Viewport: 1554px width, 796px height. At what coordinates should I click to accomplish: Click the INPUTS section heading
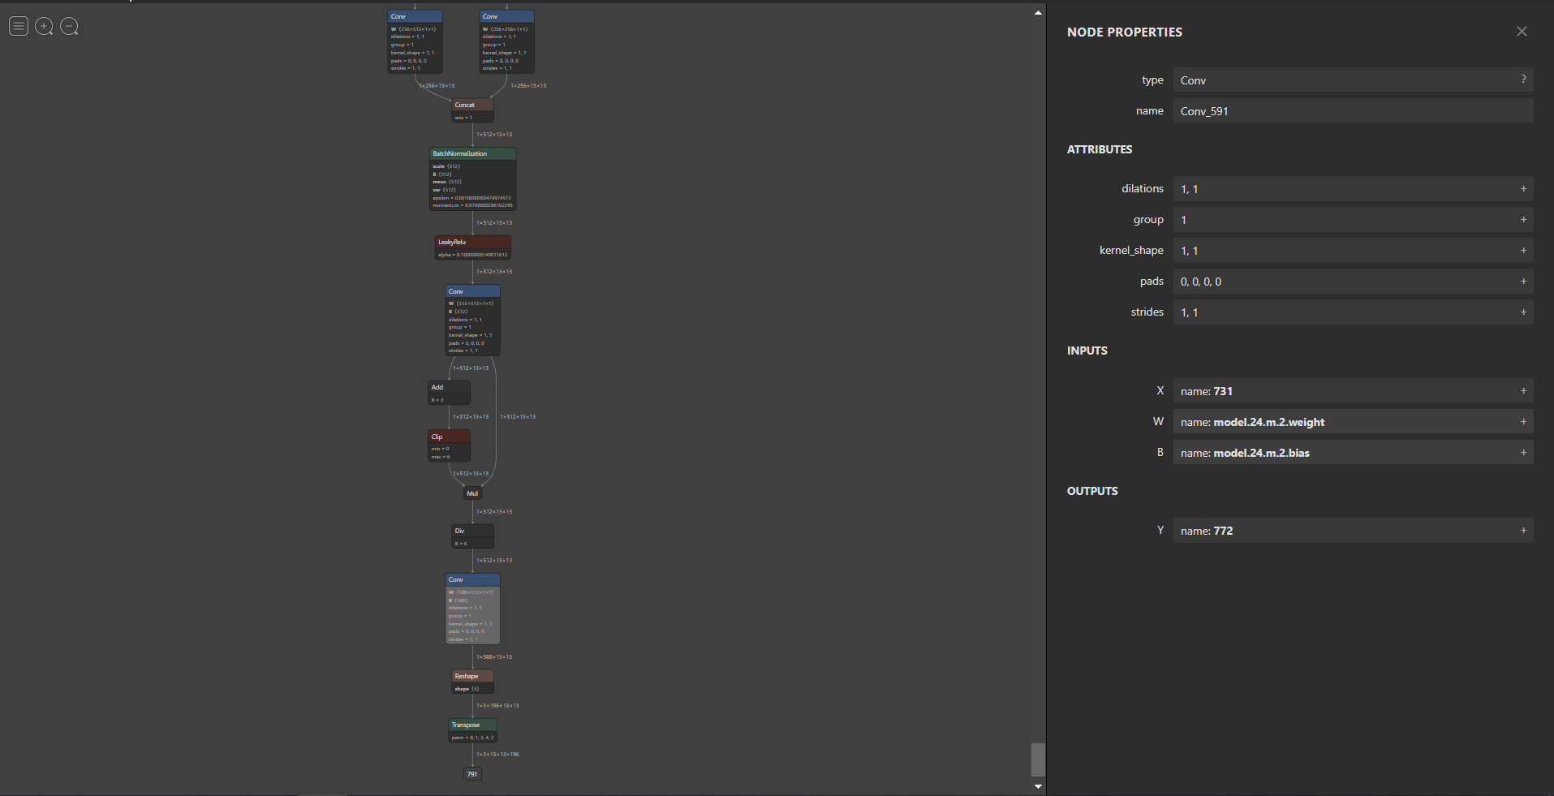(1087, 351)
